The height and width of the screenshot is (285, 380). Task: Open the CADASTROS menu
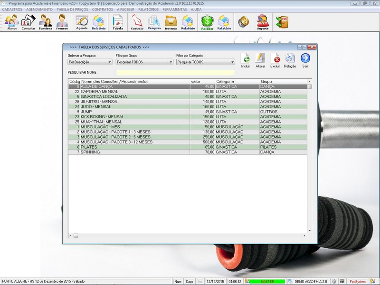point(12,9)
